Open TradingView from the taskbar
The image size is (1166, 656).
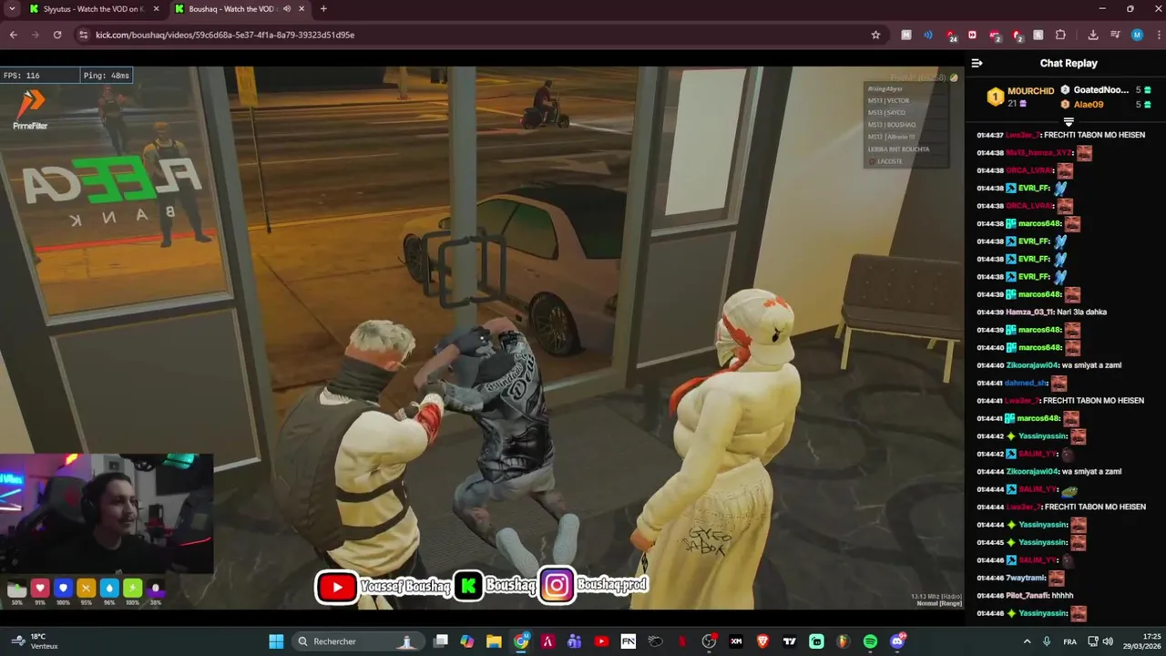tap(790, 641)
